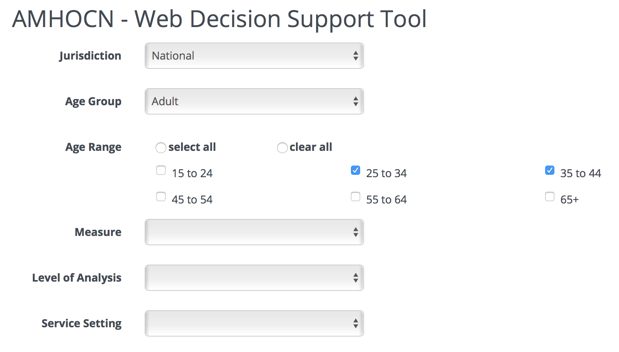The width and height of the screenshot is (619, 352).
Task: Choose the 'clear all' radio button
Action: (282, 148)
